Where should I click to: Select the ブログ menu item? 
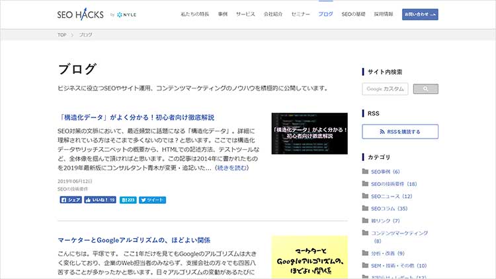(325, 15)
